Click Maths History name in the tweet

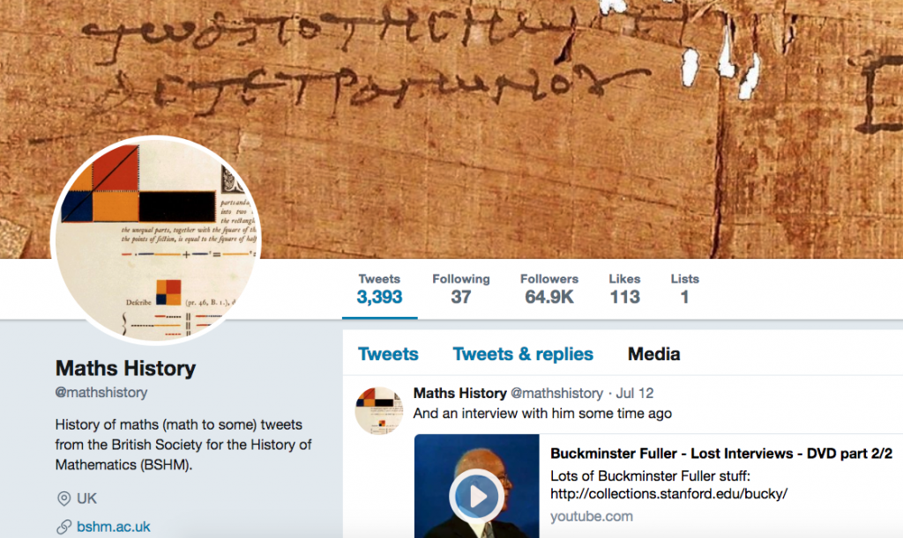459,393
